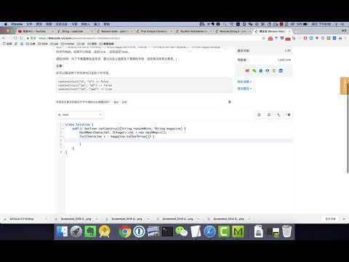Viewport: 349px width, 262px height.
Task: Open menu arrow for first downloaded file
Action: click(45, 219)
